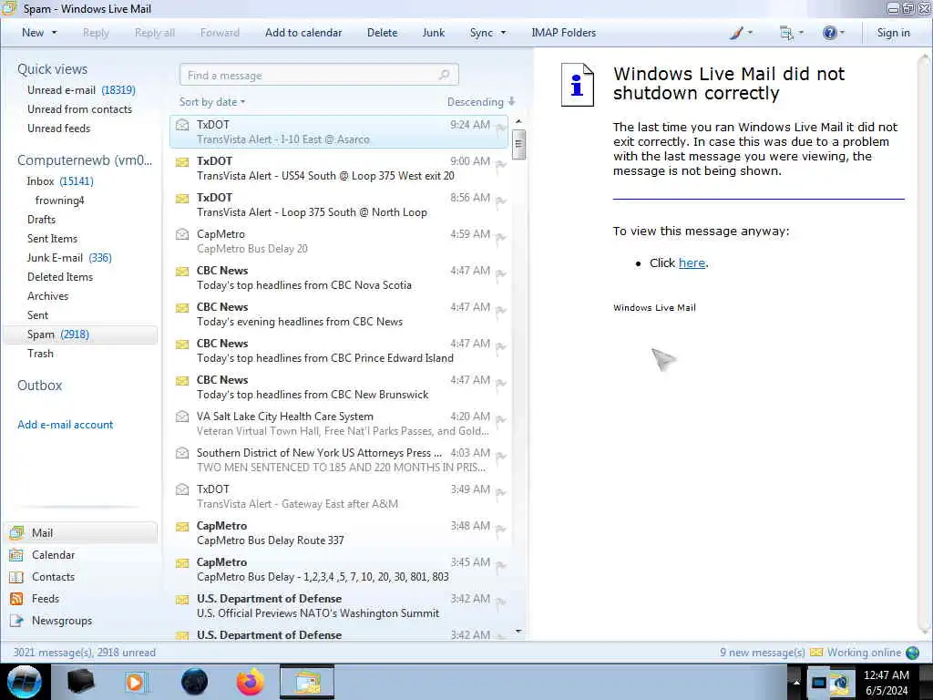This screenshot has height=700, width=933.
Task: Click the black box taskbar icon
Action: (x=80, y=682)
